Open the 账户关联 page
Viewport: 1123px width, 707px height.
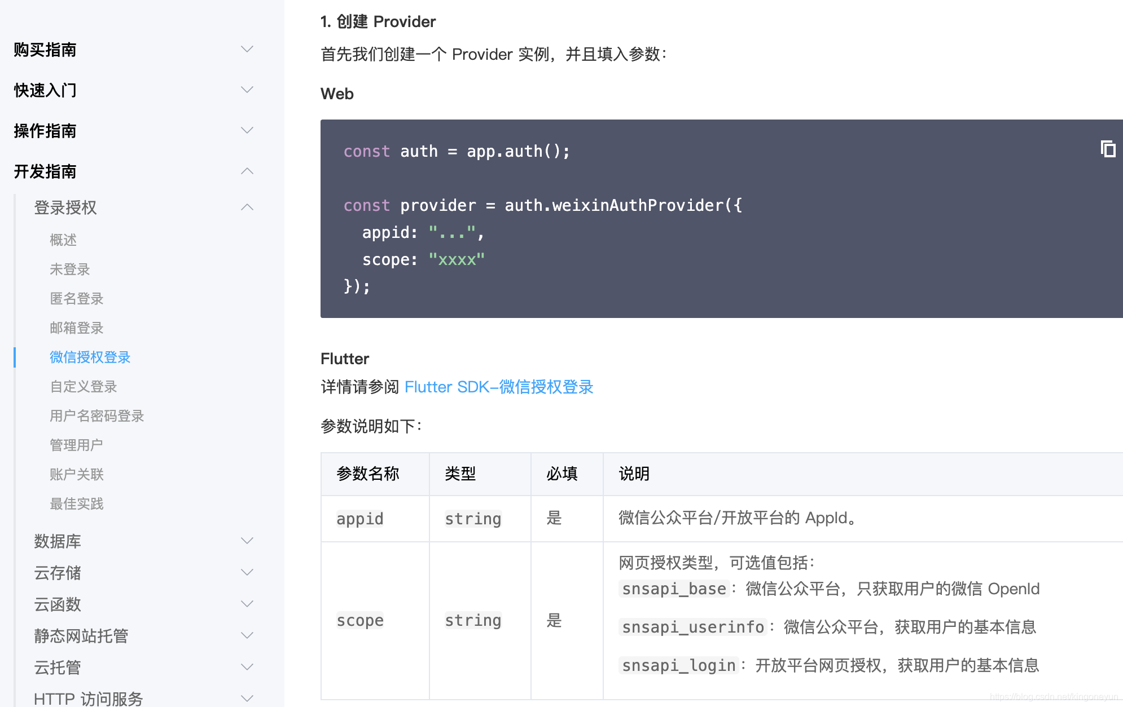[x=77, y=475]
